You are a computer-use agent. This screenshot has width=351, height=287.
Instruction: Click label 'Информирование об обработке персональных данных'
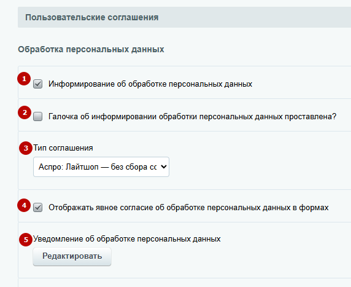150,84
